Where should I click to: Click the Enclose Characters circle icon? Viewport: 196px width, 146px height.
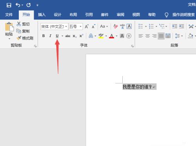tap(129, 36)
